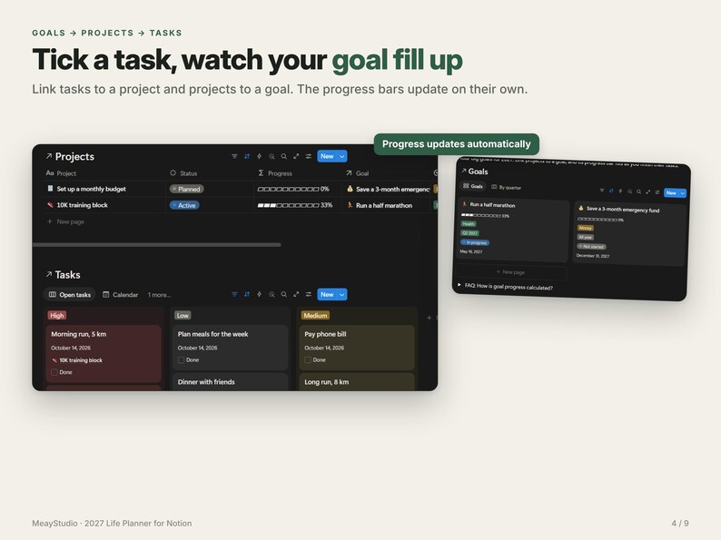Select the Goals gallery view tab

473,186
